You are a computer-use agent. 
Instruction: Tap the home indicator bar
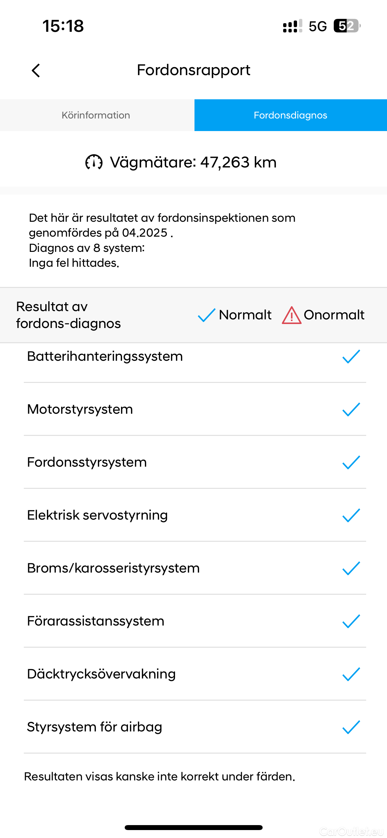coord(193,827)
